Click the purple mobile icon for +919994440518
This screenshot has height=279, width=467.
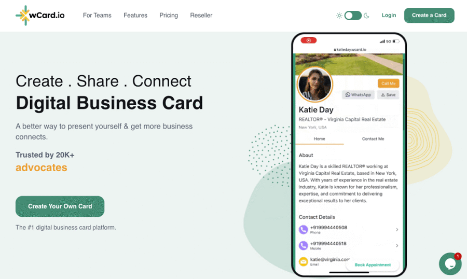coord(303,246)
